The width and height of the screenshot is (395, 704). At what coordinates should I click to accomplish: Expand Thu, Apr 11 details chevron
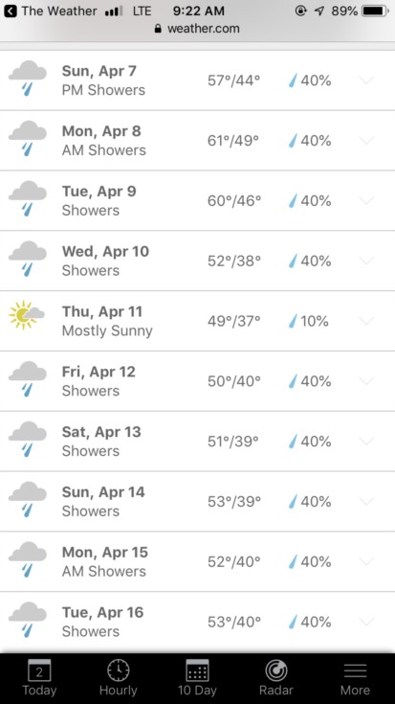(x=366, y=321)
